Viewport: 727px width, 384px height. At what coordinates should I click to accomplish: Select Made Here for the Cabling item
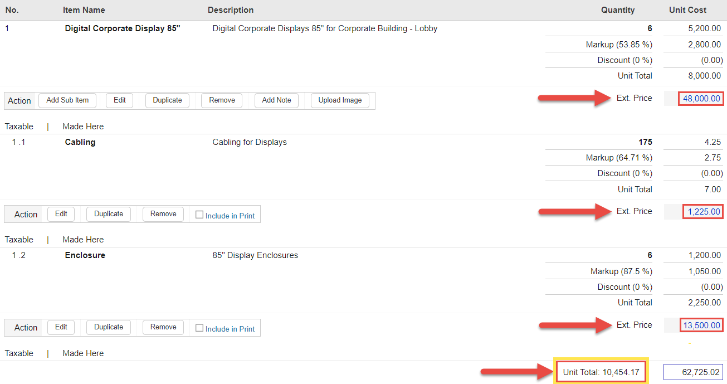pyautogui.click(x=83, y=239)
